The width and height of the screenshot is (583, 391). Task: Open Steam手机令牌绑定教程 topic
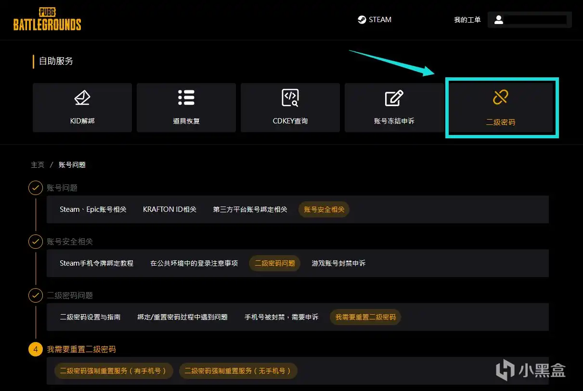click(96, 263)
